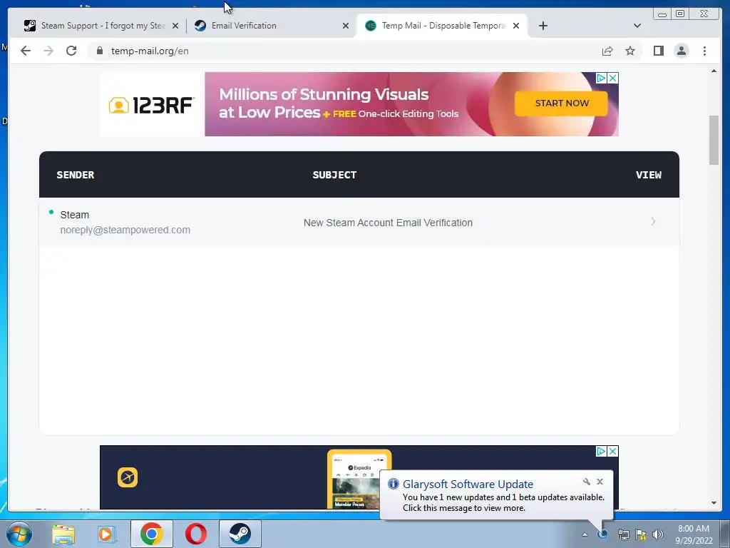Close the 123RF ad banner
Image resolution: width=730 pixels, height=548 pixels.
coord(613,78)
